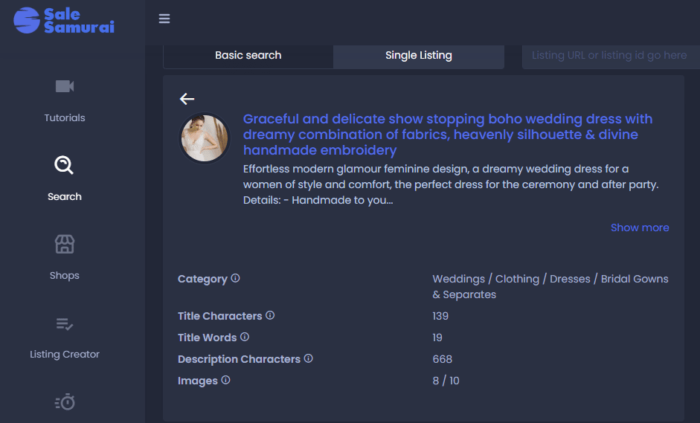Viewport: 700px width, 423px height.
Task: Click the Shops sidebar label
Action: [65, 275]
